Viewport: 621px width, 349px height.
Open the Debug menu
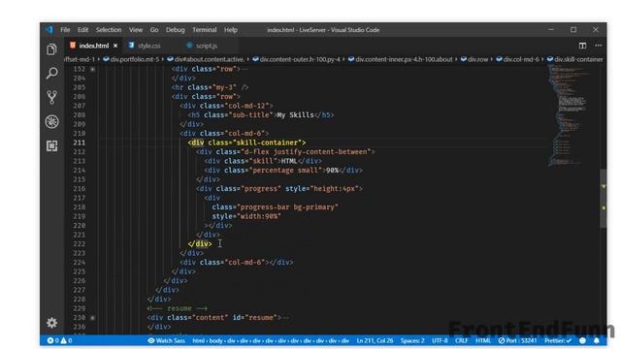pyautogui.click(x=175, y=30)
